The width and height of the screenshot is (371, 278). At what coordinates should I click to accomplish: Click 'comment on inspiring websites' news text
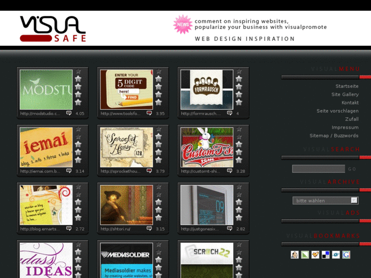(x=241, y=21)
